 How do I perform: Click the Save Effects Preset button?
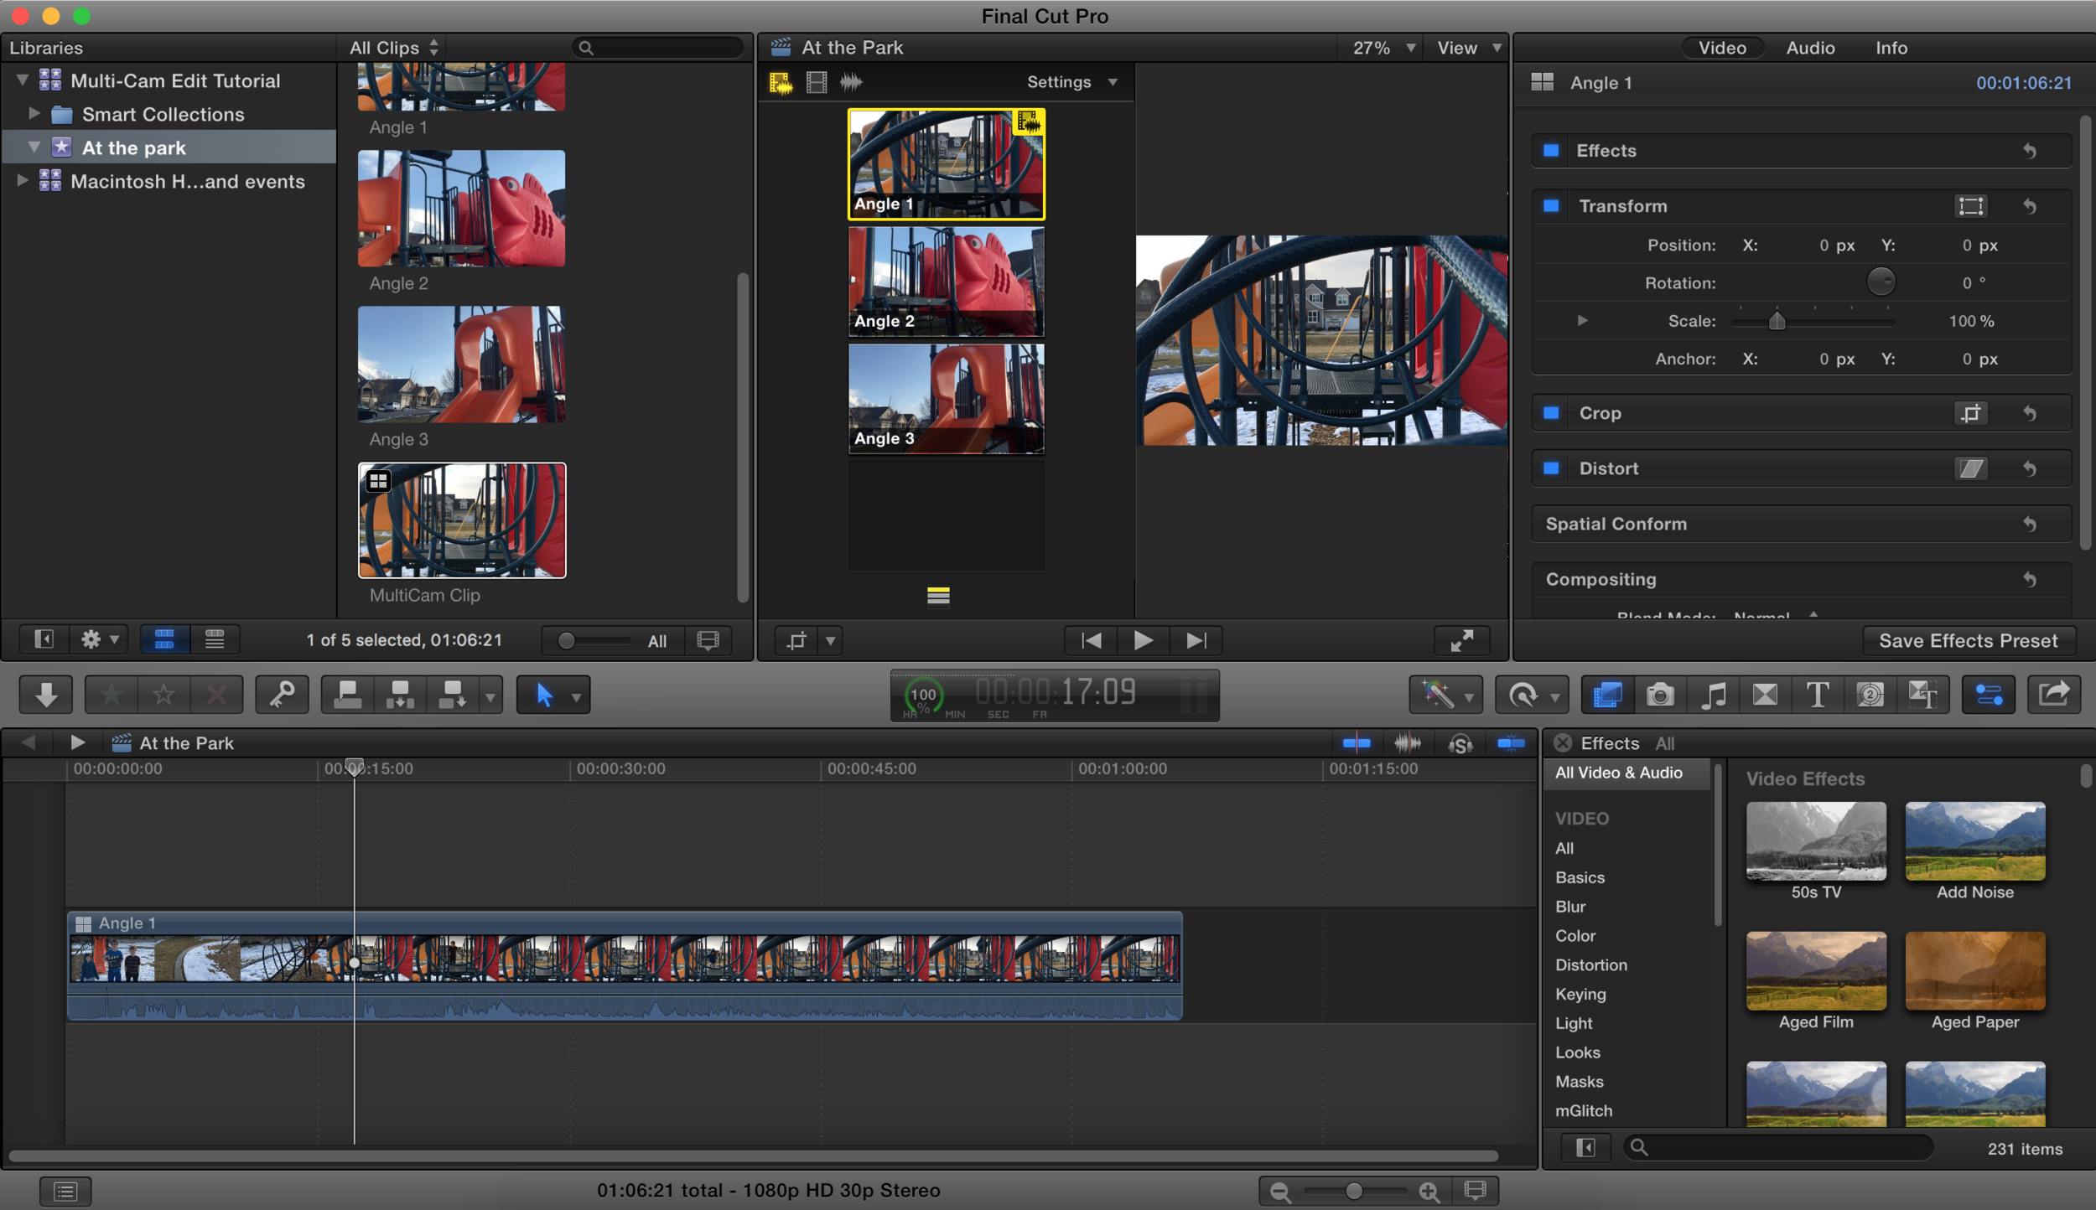point(1969,641)
